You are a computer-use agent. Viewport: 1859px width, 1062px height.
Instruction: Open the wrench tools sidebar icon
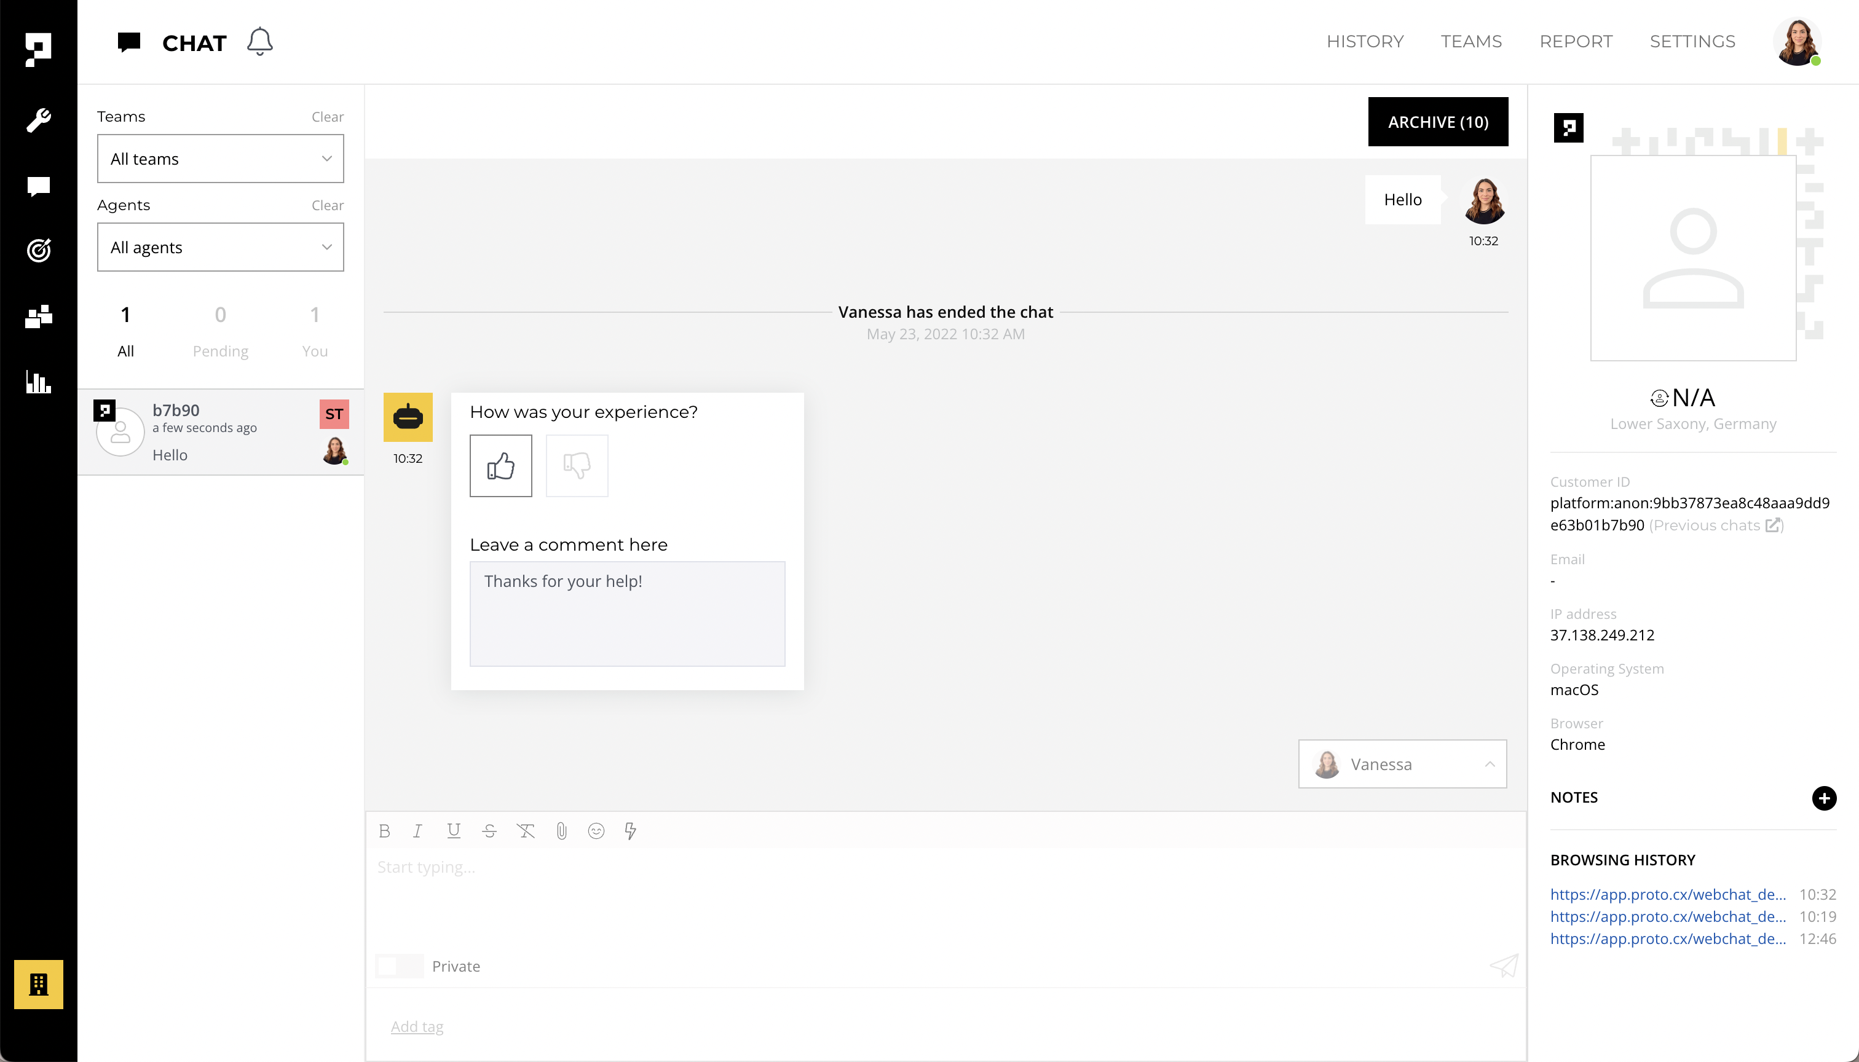pos(39,120)
